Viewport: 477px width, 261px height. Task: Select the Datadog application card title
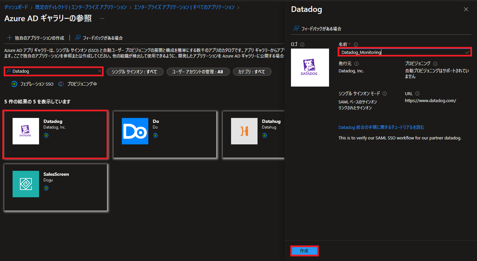(53, 121)
